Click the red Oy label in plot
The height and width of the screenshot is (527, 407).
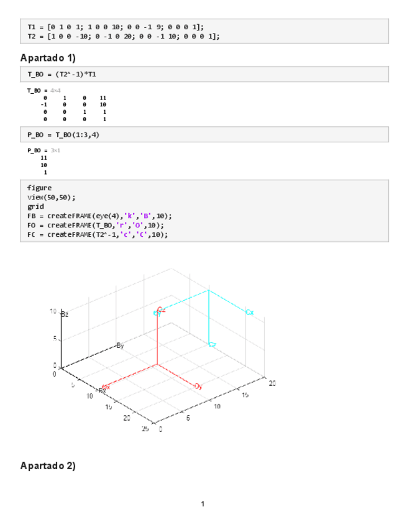tap(198, 387)
